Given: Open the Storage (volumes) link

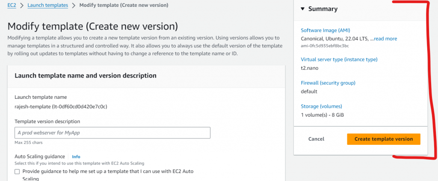Looking at the screenshot, I should [x=322, y=106].
